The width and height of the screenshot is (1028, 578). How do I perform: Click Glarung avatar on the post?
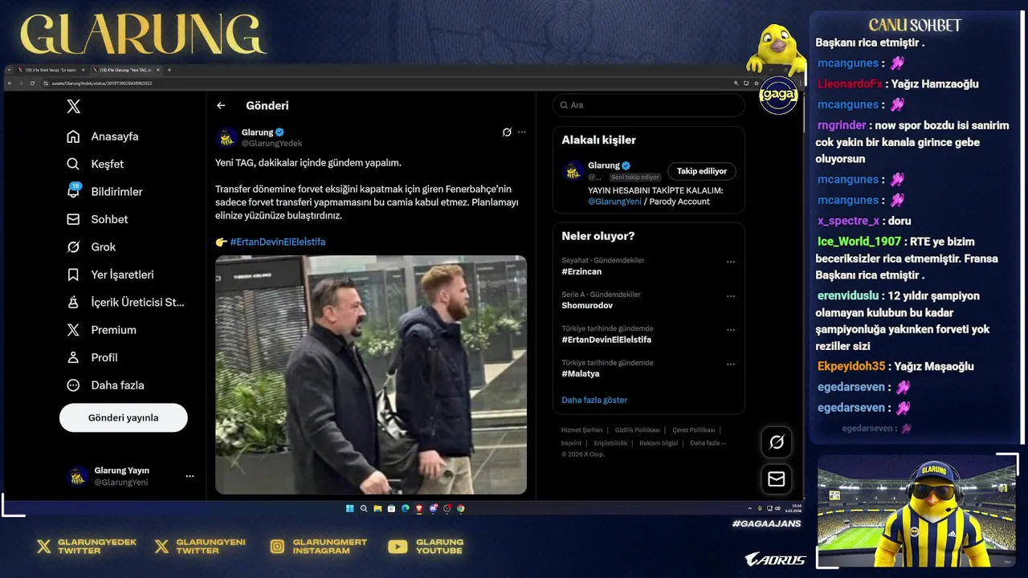[x=226, y=138]
